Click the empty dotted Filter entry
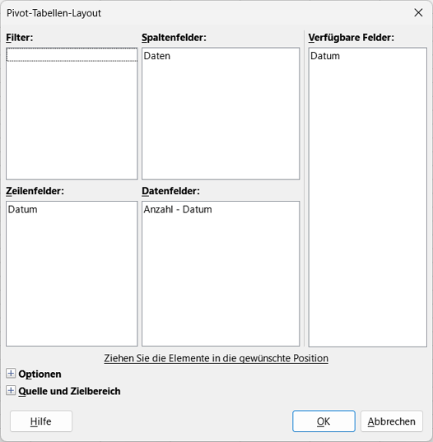Viewport: 433px width, 442px height. 72,54
